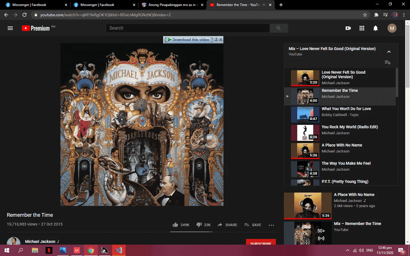
Task: Save the video to a playlist
Action: pos(253,225)
